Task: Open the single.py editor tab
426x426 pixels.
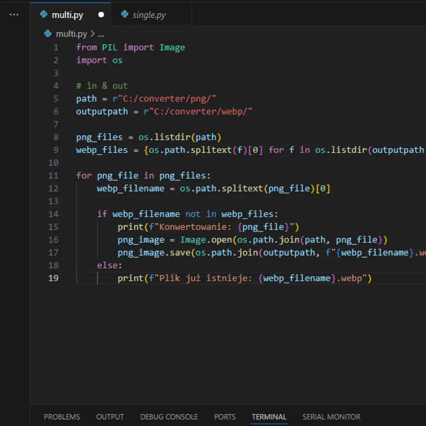Action: (x=151, y=14)
